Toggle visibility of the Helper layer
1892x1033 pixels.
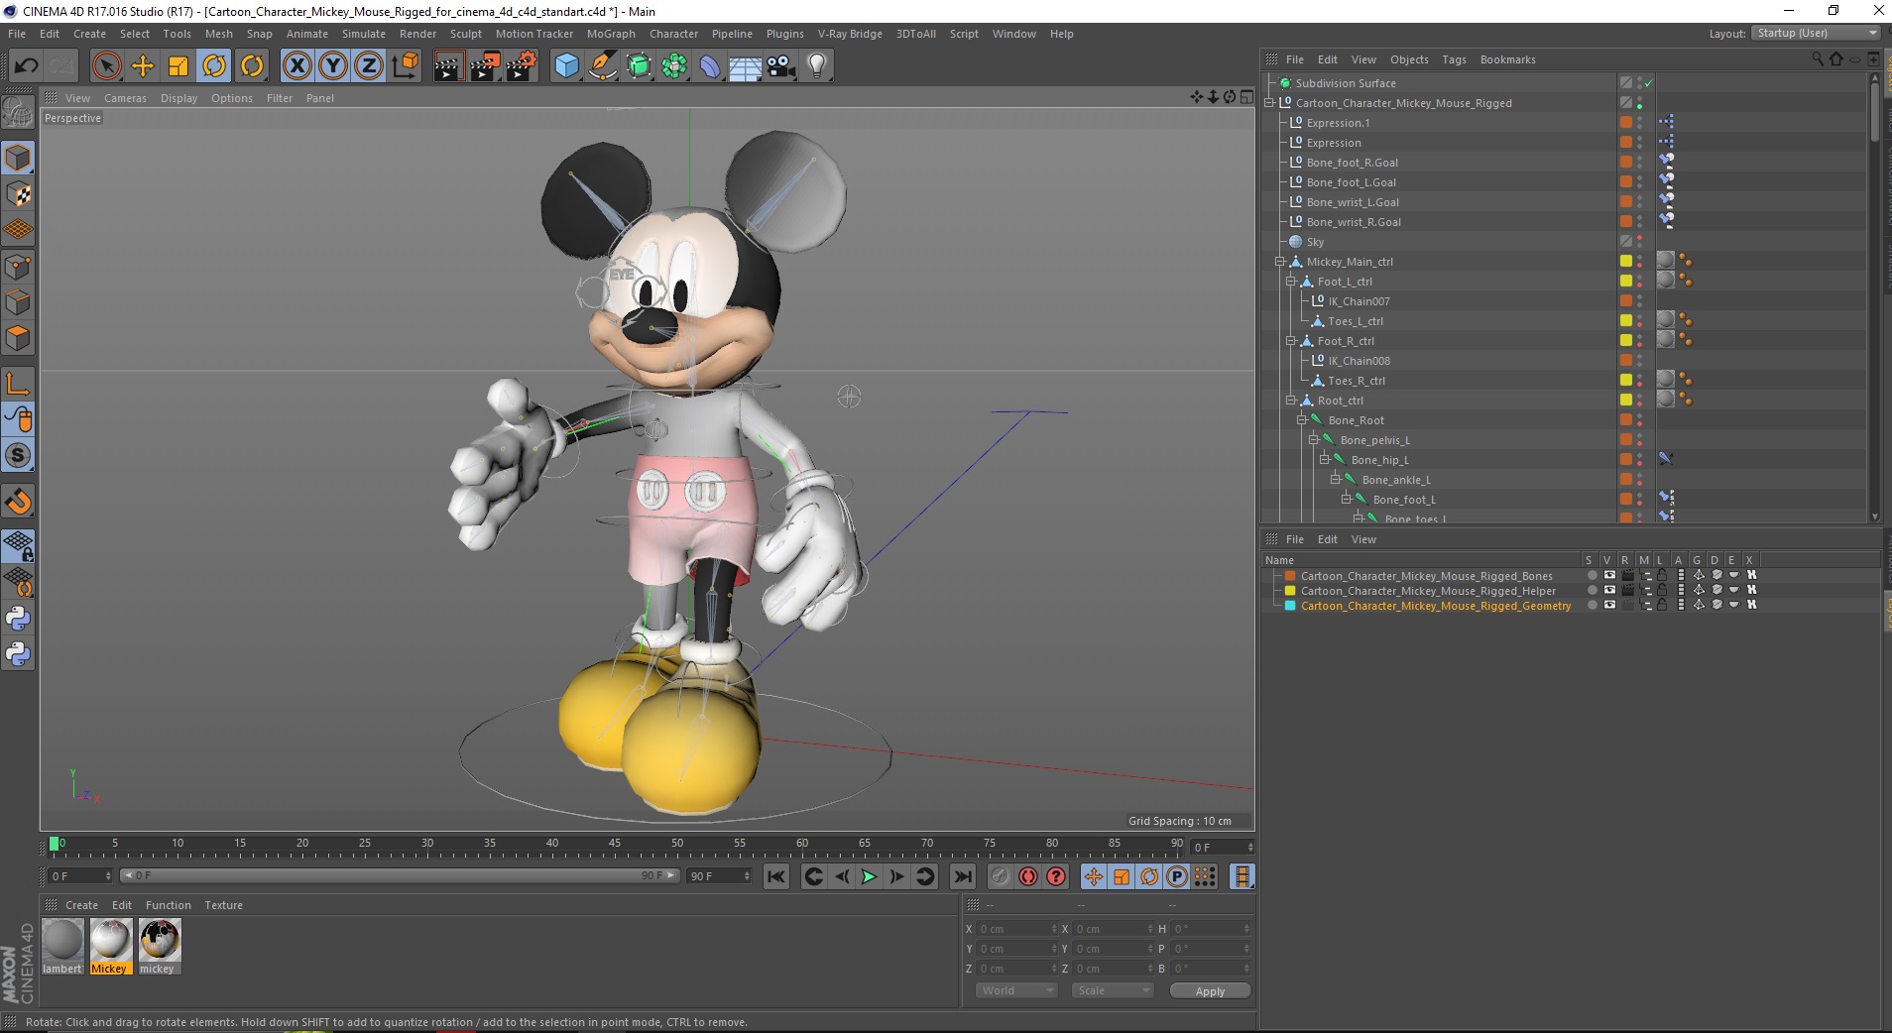click(1609, 590)
